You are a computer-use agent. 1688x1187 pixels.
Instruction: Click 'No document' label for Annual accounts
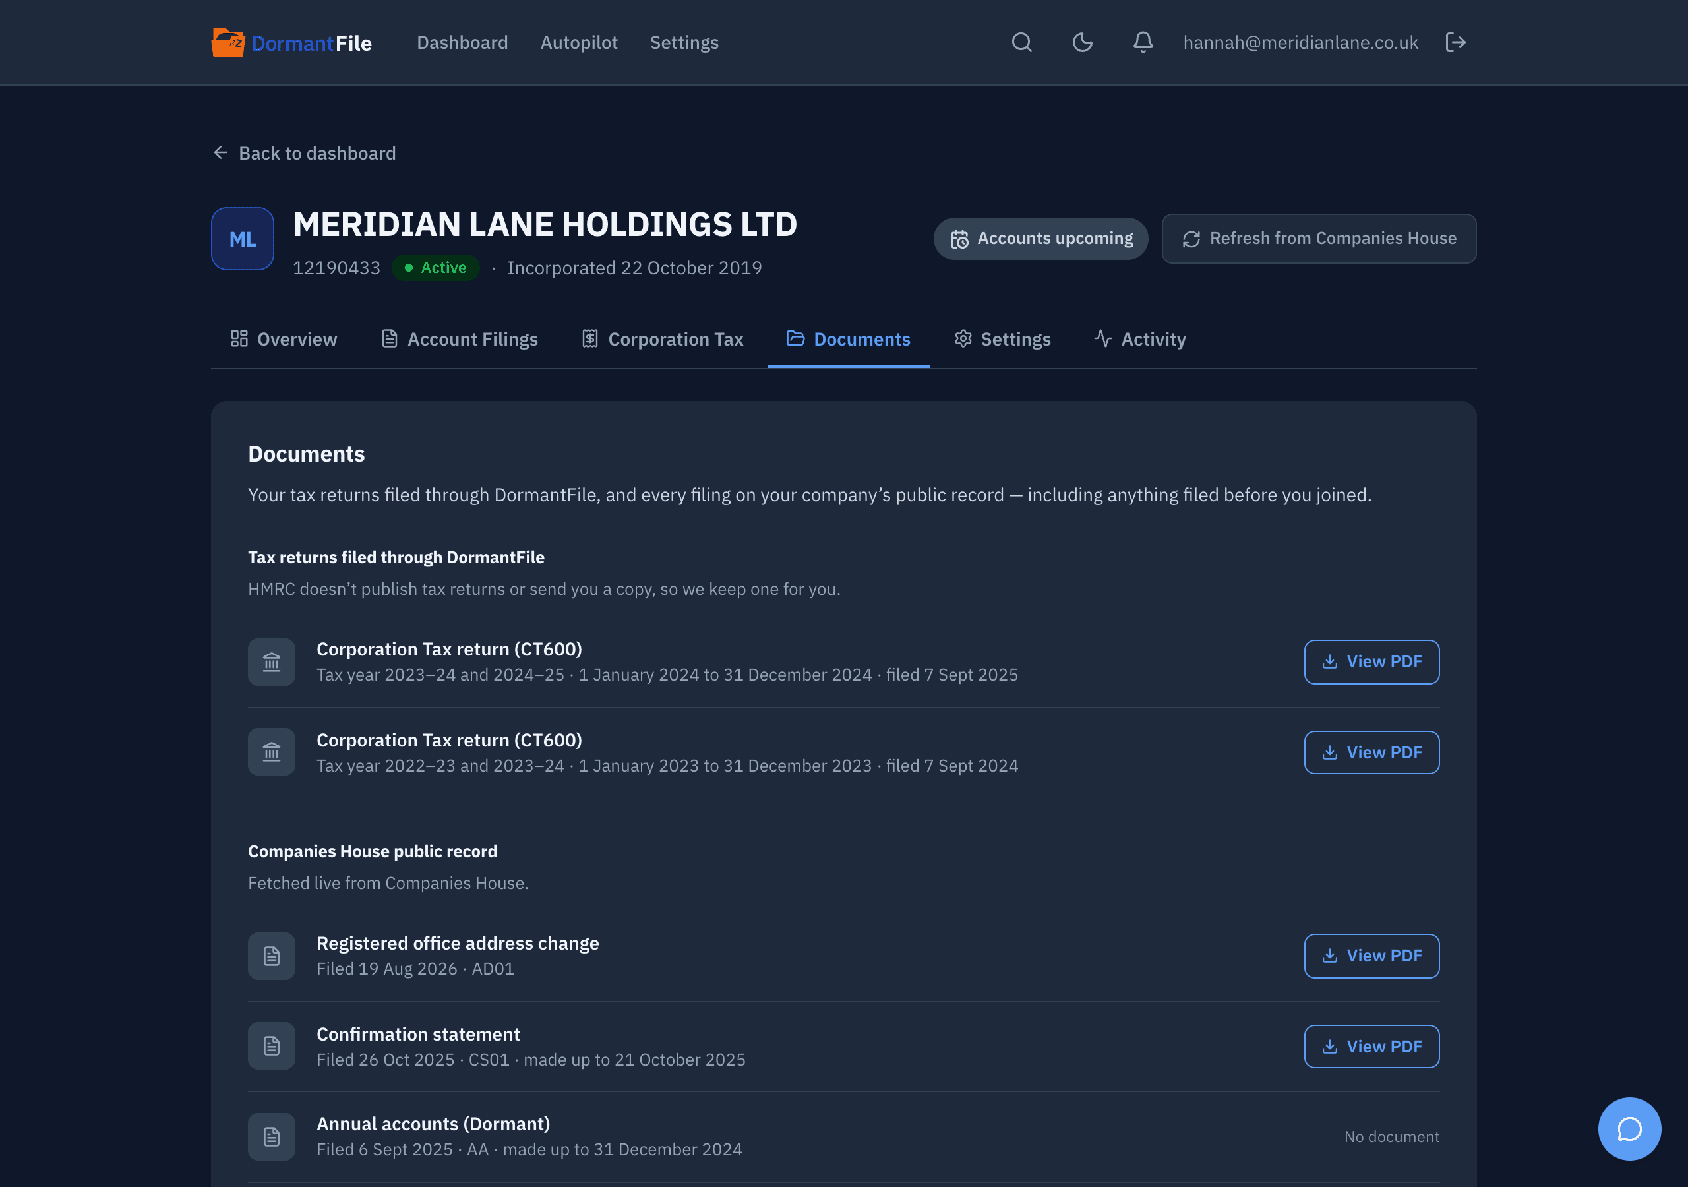pyautogui.click(x=1392, y=1136)
